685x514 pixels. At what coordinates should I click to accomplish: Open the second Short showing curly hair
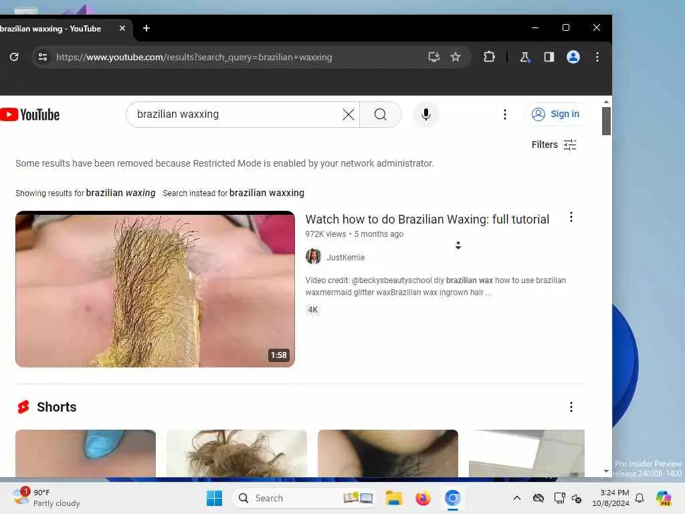pos(237,453)
